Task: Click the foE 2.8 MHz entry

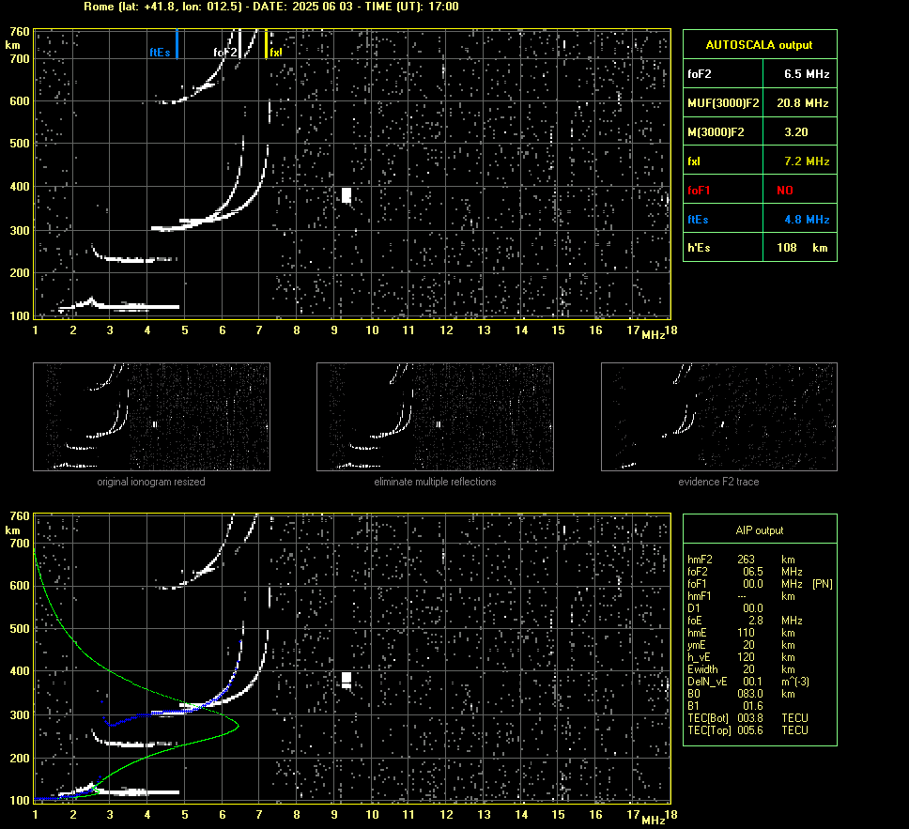Action: (745, 621)
